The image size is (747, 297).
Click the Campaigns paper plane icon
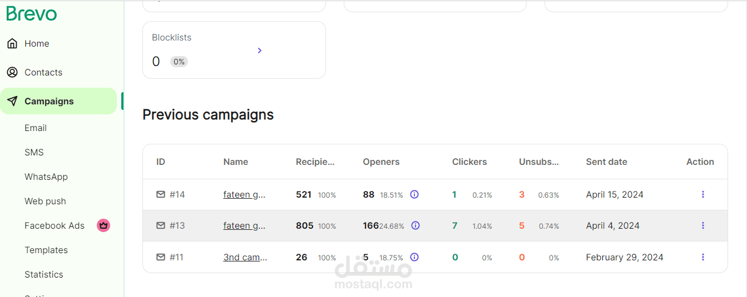pos(12,101)
